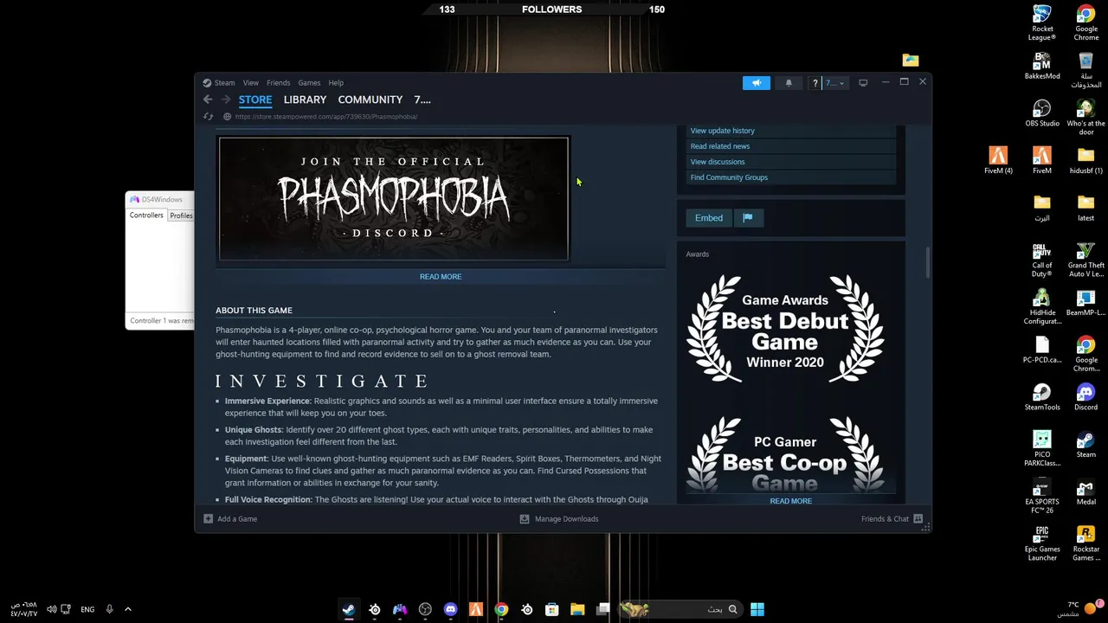This screenshot has height=623, width=1108.
Task: Go forward with the Steam forward arrow
Action: click(226, 100)
